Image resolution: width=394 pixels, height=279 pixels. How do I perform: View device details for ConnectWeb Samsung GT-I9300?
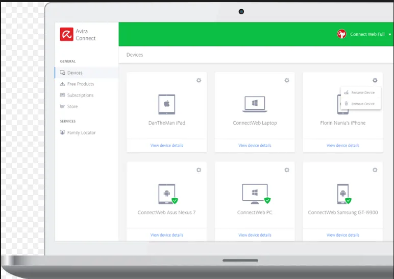[x=343, y=235]
